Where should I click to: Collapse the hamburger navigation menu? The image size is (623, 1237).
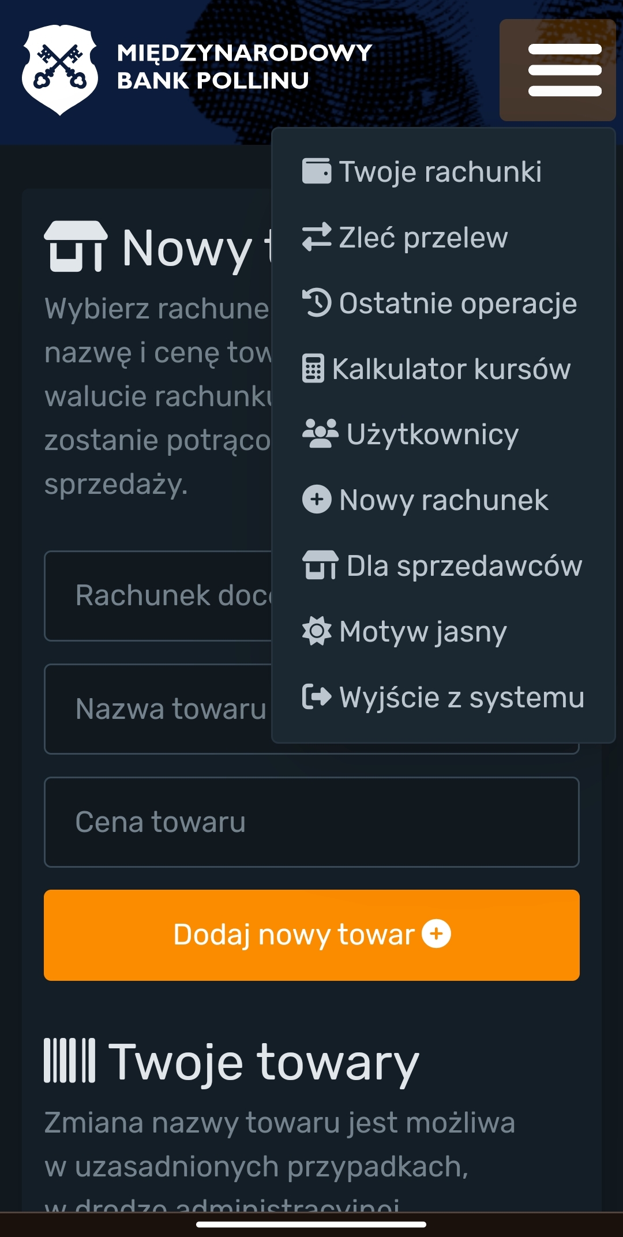[557, 70]
